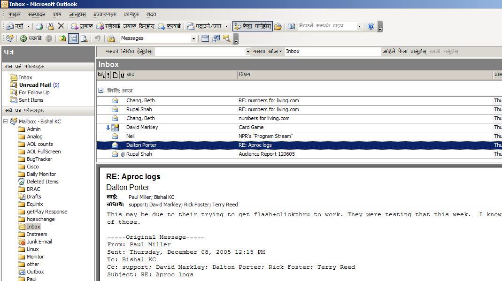Toggle the Find (फेला पार्नुहोस्) toolbar button
502x281 pixels.
pos(253,26)
